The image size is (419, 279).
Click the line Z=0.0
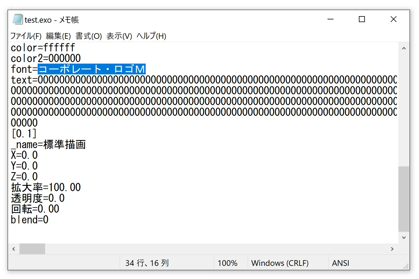coord(24,177)
